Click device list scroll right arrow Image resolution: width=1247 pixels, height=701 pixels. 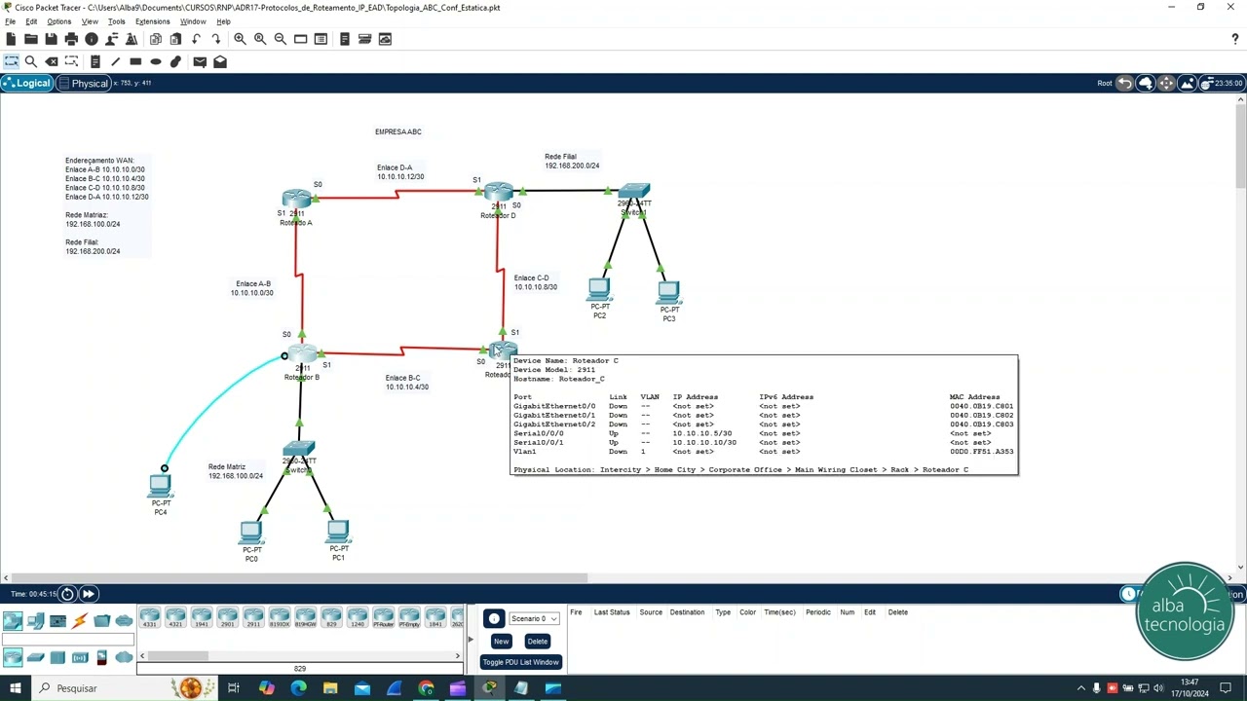[458, 656]
